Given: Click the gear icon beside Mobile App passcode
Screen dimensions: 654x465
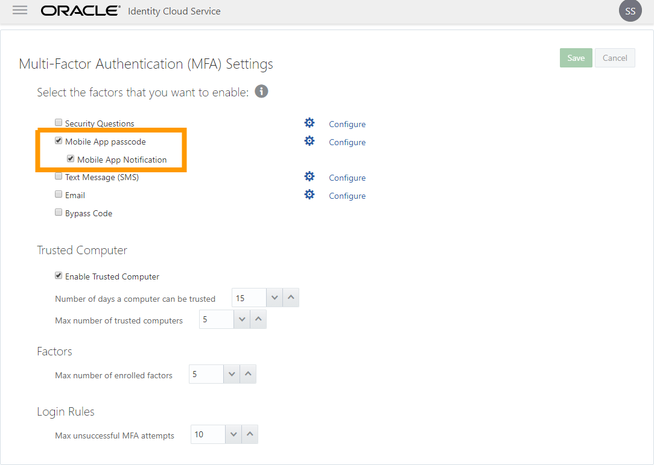Looking at the screenshot, I should pos(310,140).
